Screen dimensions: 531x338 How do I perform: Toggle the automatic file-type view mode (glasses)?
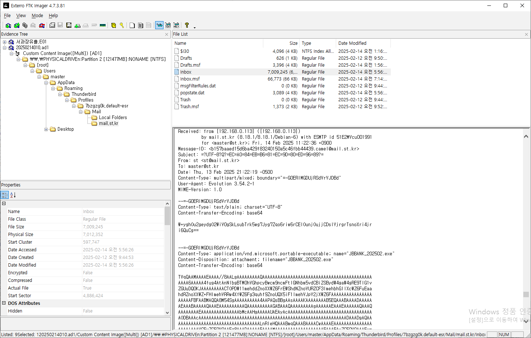(159, 25)
